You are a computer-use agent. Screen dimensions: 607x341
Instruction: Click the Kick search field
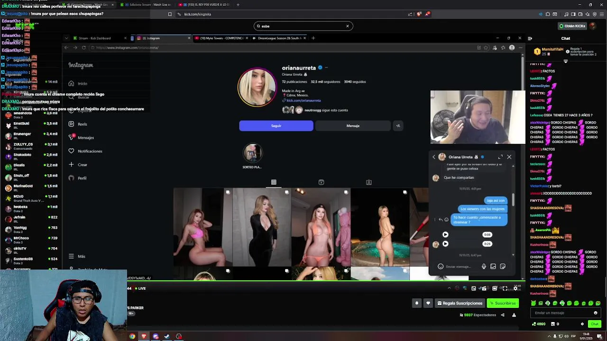303,26
